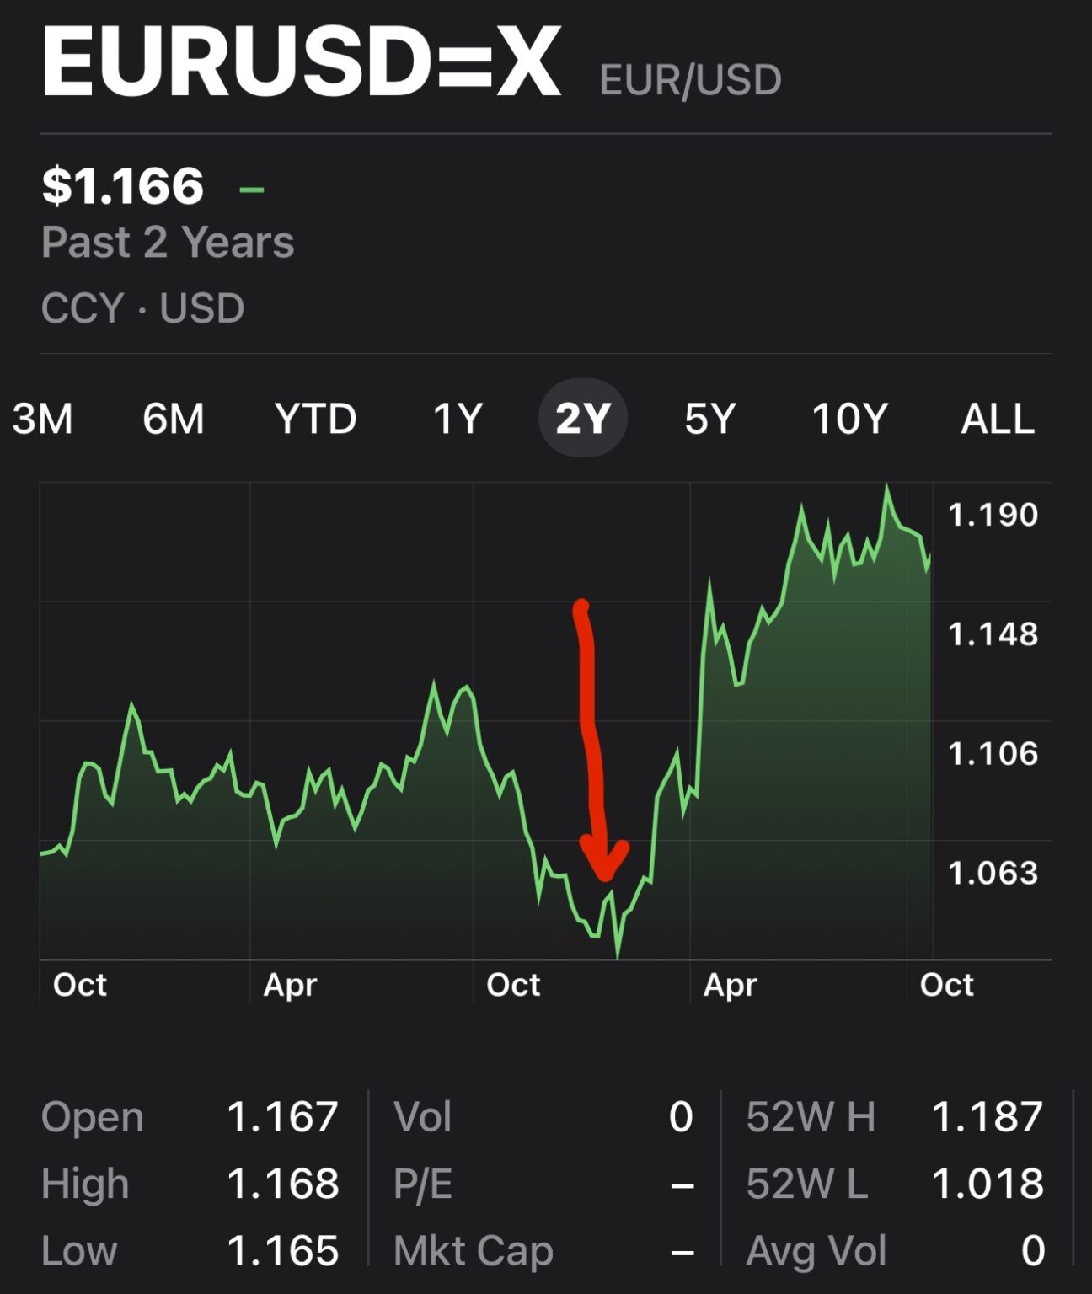This screenshot has width=1092, height=1294.
Task: View the 10Y chart range
Action: pyautogui.click(x=849, y=419)
